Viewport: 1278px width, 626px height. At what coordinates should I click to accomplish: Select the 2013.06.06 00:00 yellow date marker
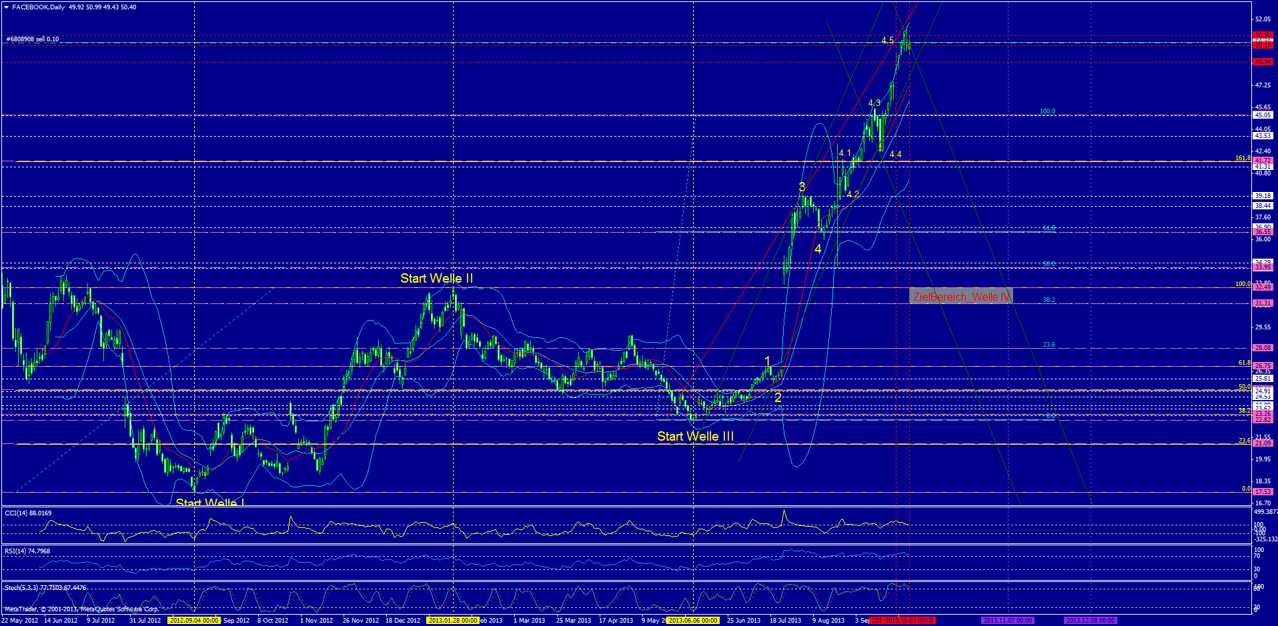pyautogui.click(x=693, y=621)
